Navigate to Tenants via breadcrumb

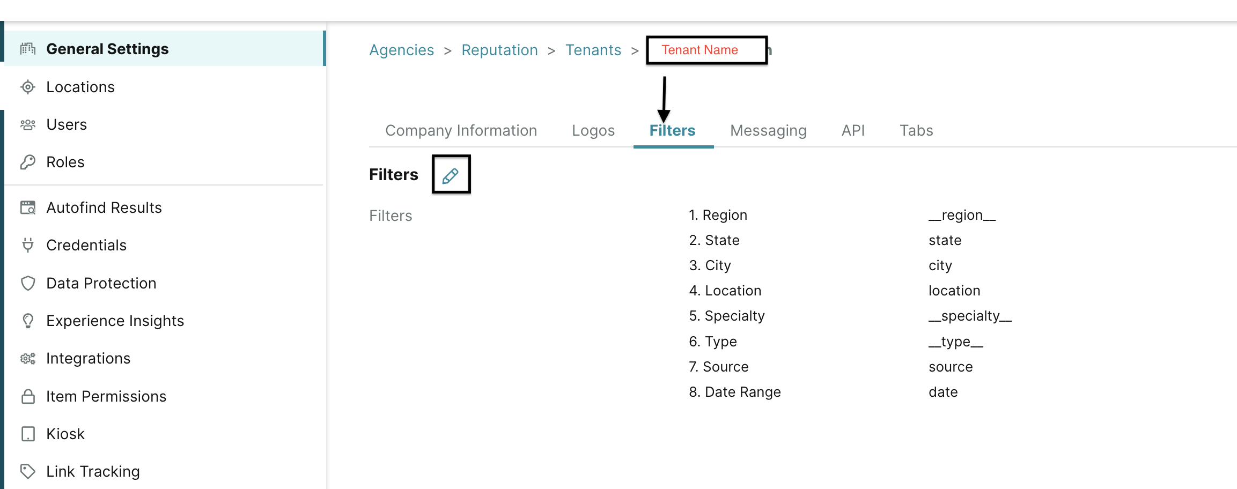593,50
